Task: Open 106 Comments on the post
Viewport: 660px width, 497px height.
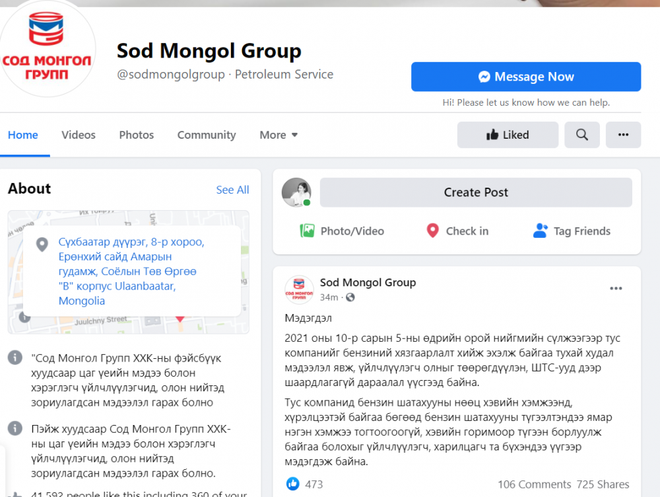Action: (x=534, y=484)
